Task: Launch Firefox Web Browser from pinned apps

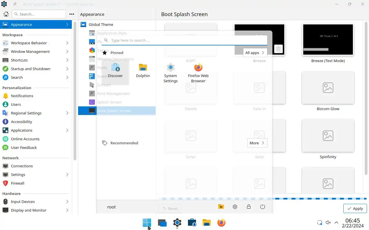Action: tap(198, 73)
